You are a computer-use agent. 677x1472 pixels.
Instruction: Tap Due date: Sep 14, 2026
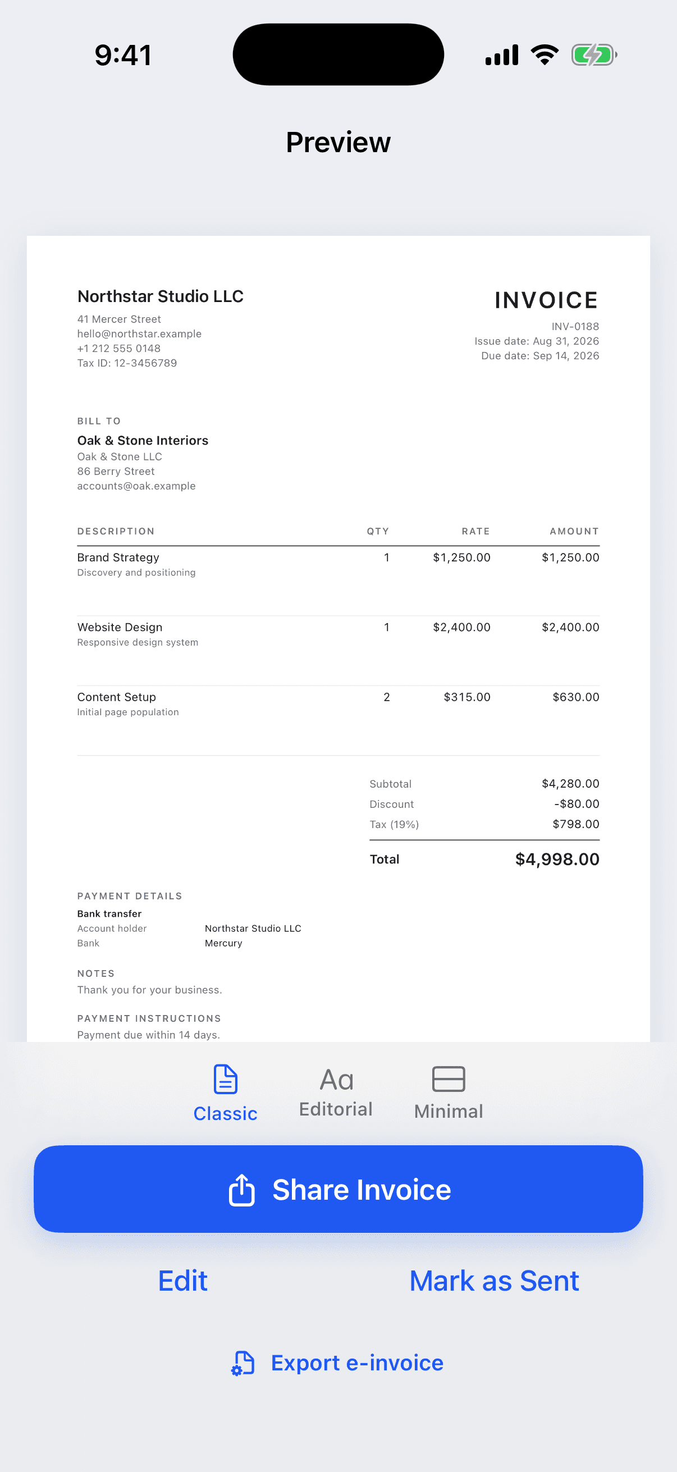click(x=540, y=355)
